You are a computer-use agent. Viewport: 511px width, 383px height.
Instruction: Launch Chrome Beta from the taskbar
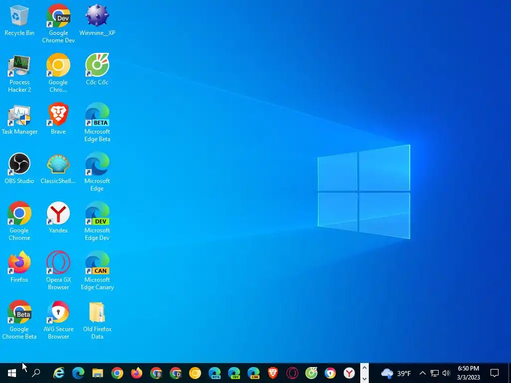coord(156,373)
